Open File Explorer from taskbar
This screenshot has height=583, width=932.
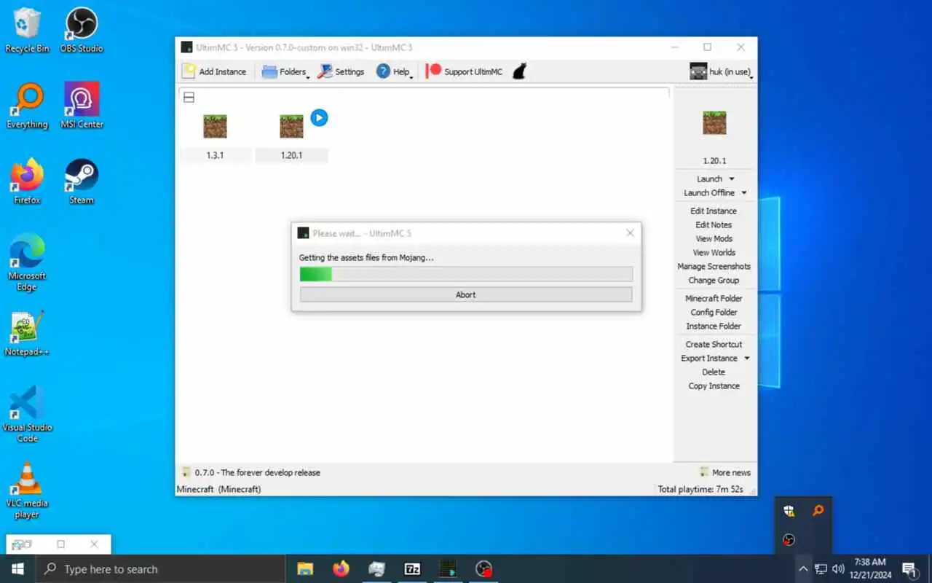305,569
